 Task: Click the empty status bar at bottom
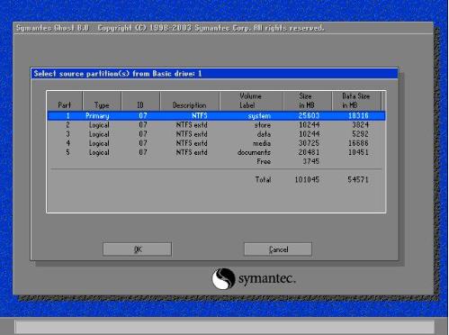[224, 327]
